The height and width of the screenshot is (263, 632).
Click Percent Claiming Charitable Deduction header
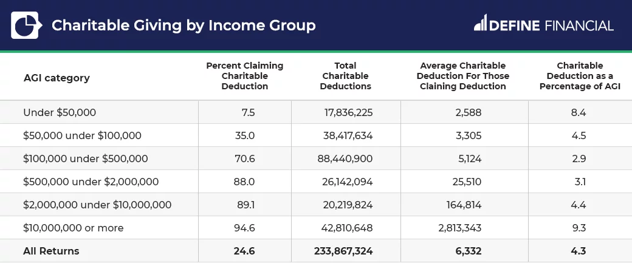pos(245,76)
